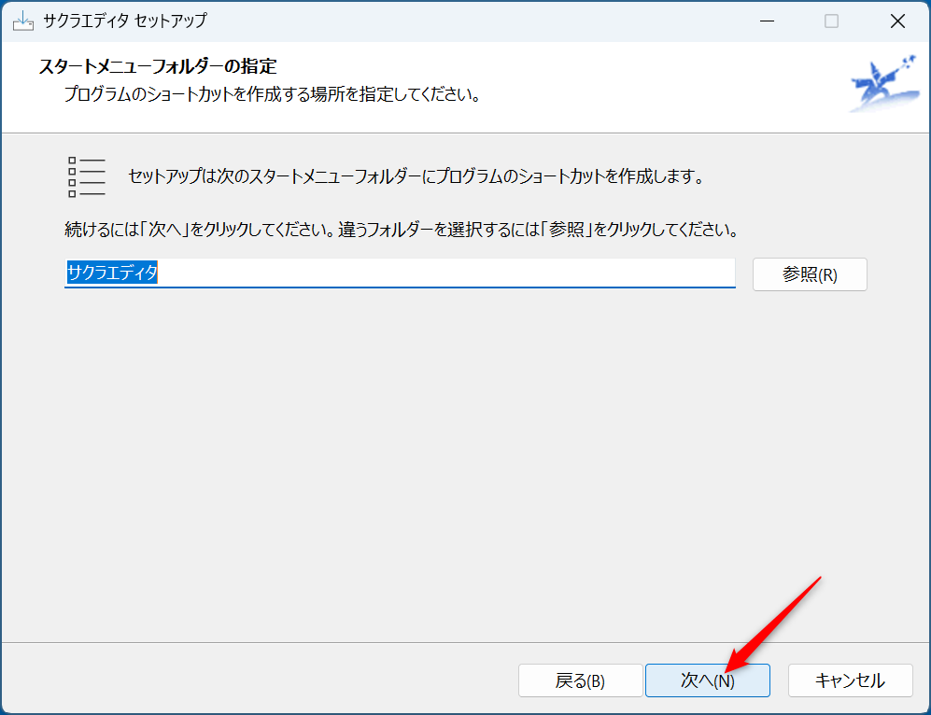The image size is (931, 715).
Task: Minimize the setup window
Action: [768, 21]
